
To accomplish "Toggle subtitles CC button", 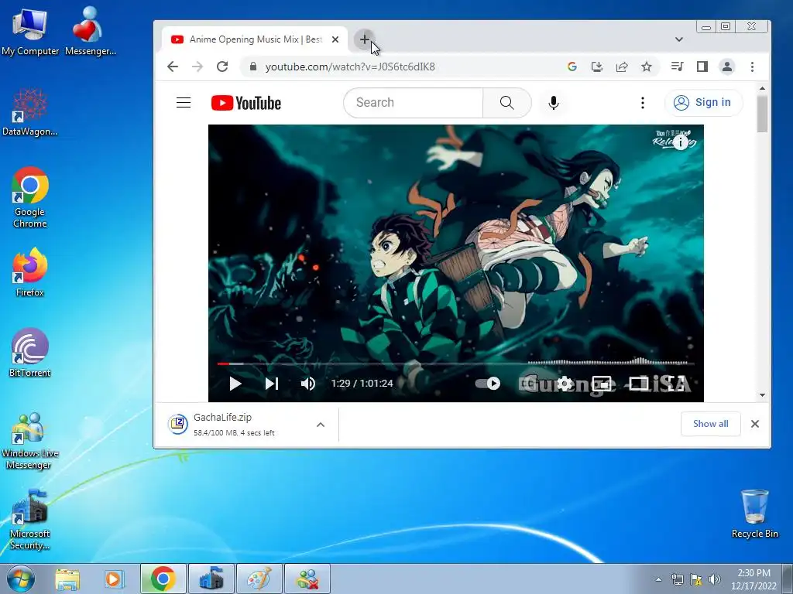I will tap(527, 384).
